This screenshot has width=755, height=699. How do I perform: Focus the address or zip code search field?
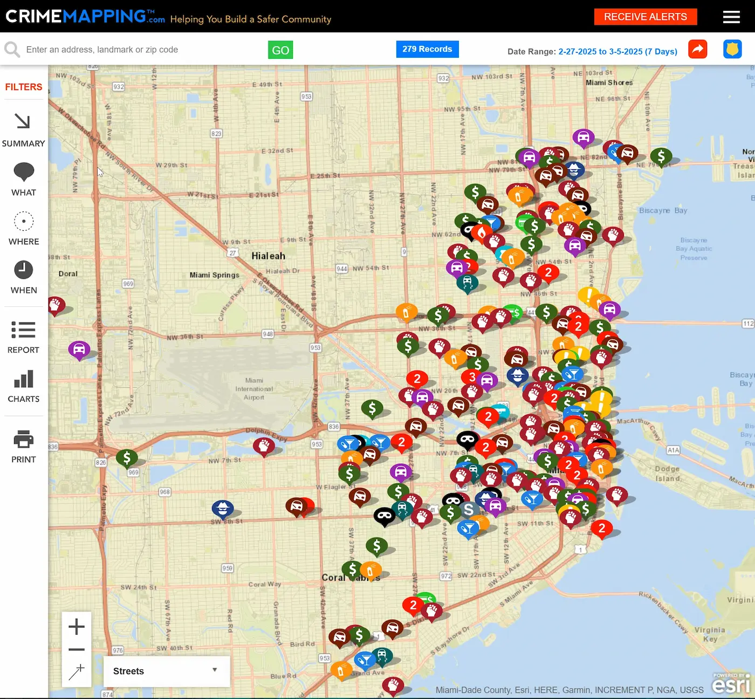point(143,50)
